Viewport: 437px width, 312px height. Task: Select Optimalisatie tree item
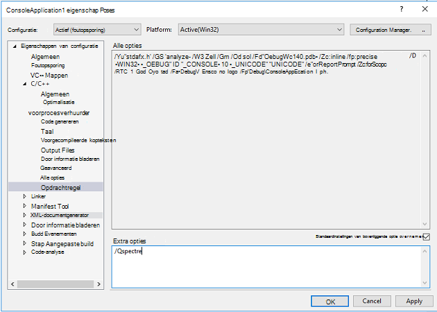pos(58,102)
